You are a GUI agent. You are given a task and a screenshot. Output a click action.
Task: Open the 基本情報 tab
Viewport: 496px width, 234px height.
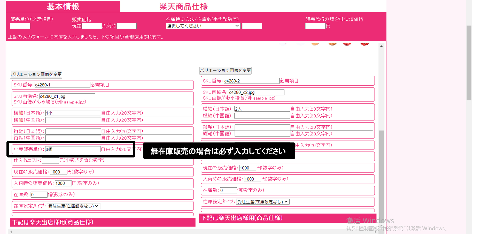[x=63, y=6]
